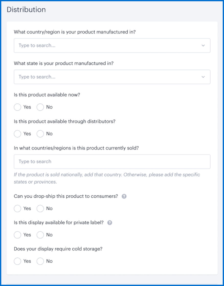Mark Yes for private label availability
Image resolution: width=224 pixels, height=286 pixels.
coord(17,235)
